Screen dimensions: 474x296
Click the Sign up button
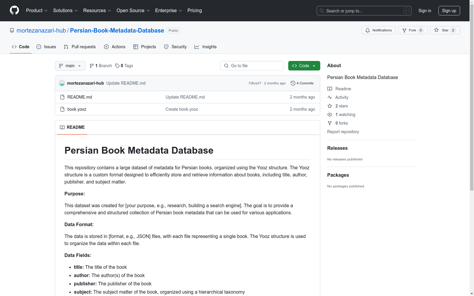pos(449,11)
